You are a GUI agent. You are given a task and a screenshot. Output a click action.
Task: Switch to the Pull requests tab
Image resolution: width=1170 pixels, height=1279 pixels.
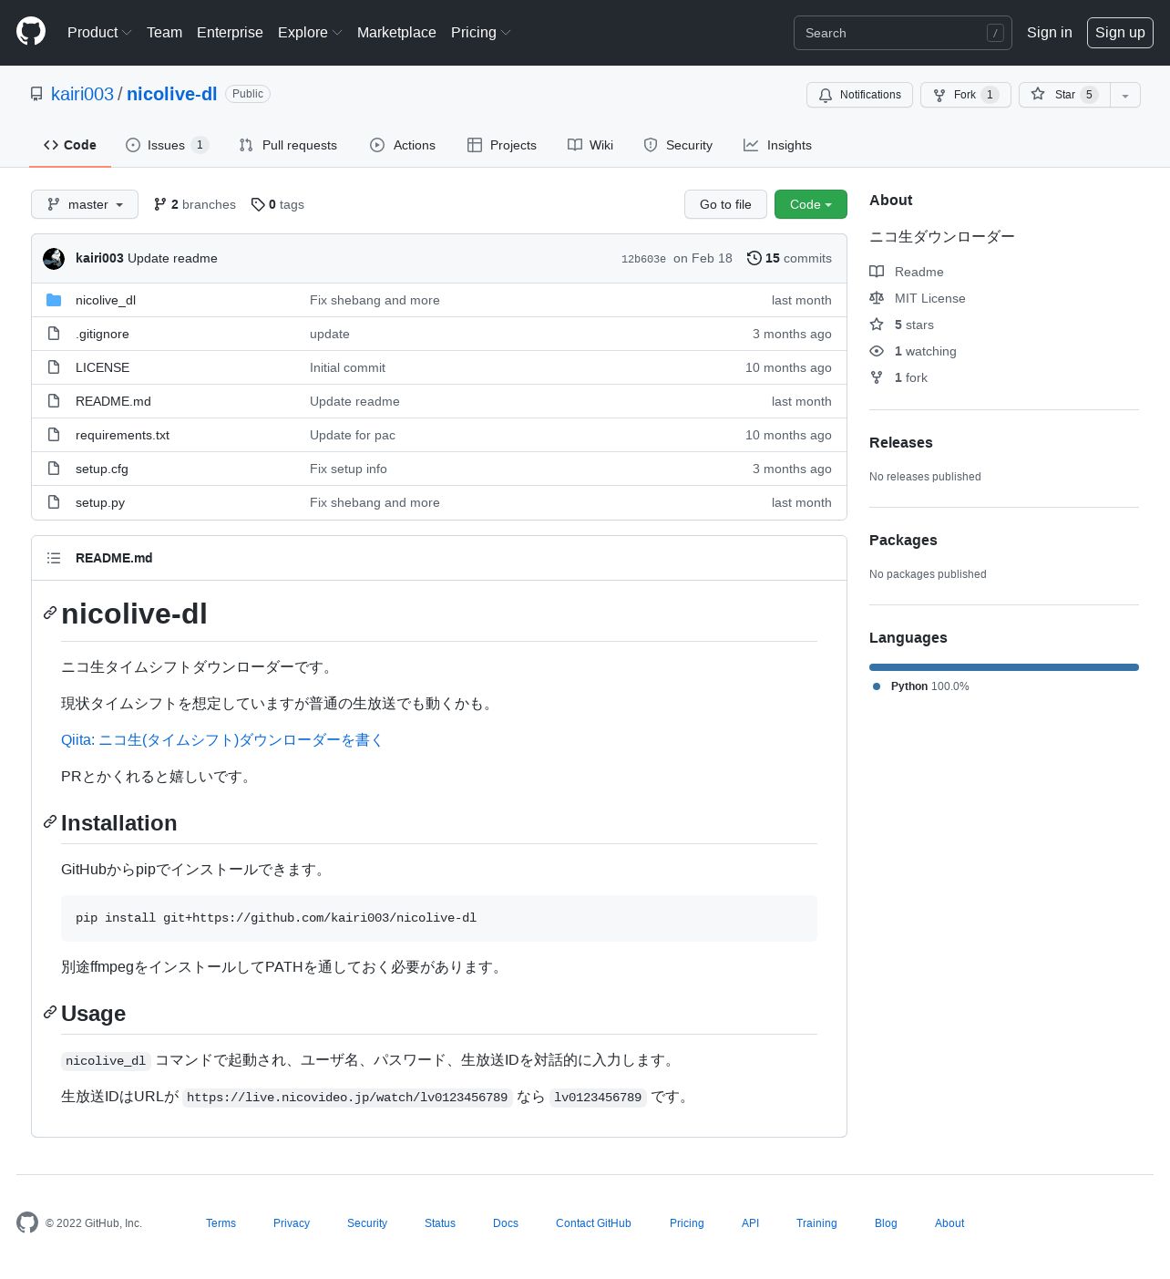click(x=288, y=145)
